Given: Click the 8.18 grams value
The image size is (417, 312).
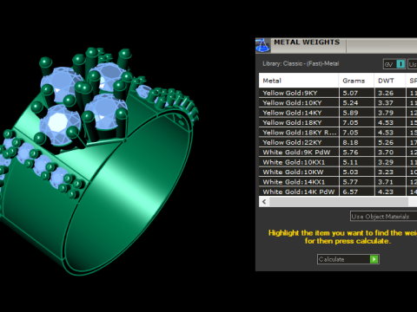Looking at the screenshot, I should (x=350, y=142).
